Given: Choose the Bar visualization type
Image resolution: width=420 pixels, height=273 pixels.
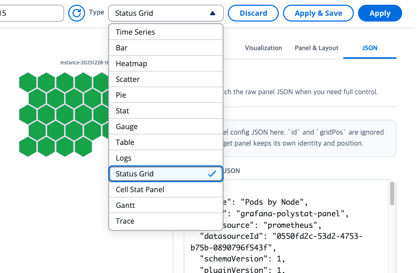Looking at the screenshot, I should 166,48.
